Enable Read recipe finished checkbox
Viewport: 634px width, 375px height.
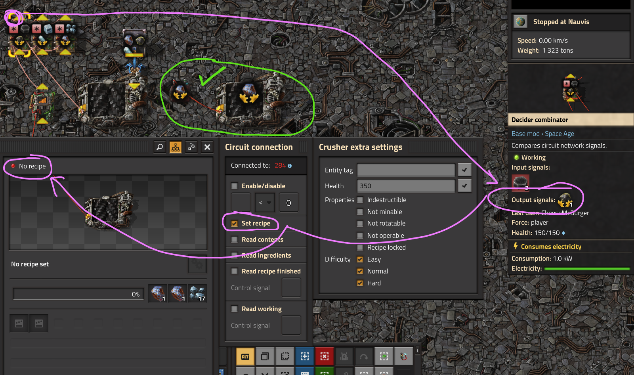(235, 271)
